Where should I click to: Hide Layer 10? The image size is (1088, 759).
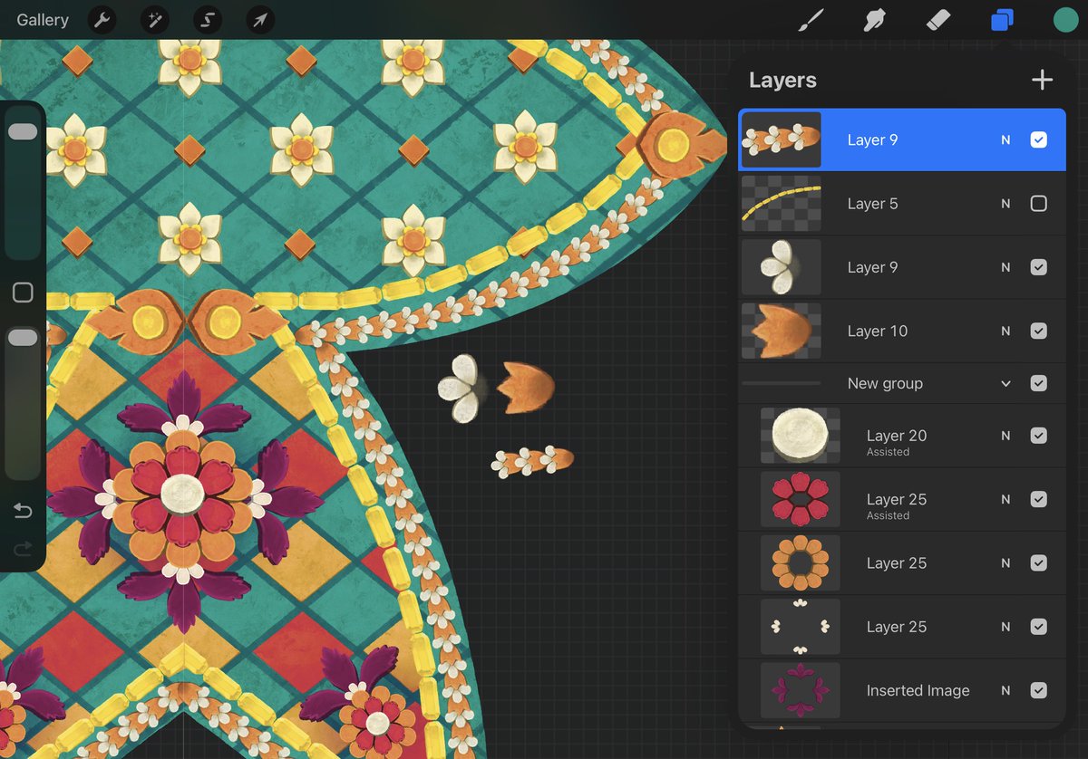[x=1039, y=331]
